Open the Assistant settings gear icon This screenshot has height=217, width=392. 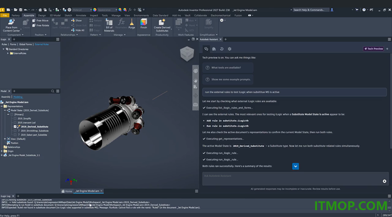(x=229, y=49)
